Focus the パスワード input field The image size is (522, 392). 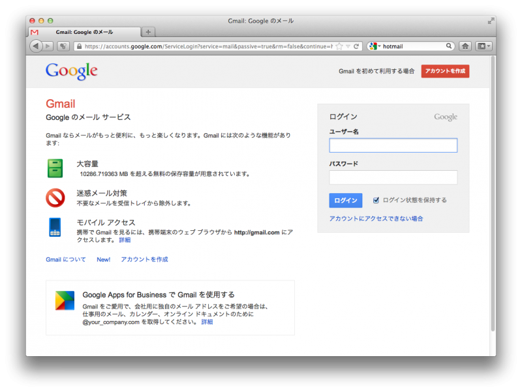[393, 177]
